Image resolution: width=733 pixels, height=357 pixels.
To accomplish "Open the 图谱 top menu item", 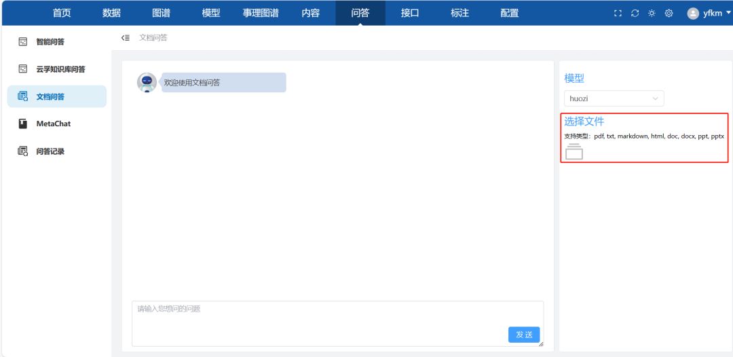I will pyautogui.click(x=162, y=13).
